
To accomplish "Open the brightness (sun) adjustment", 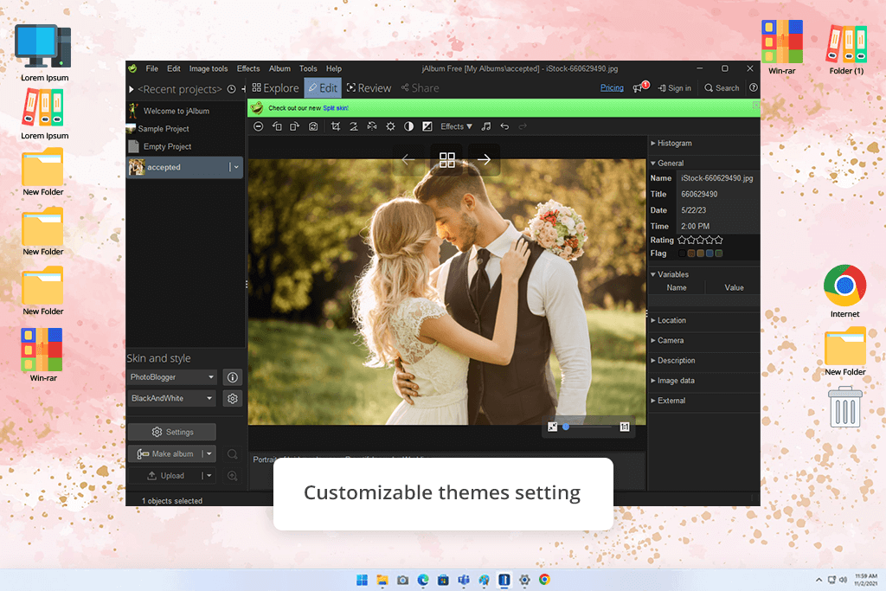I will click(x=390, y=126).
